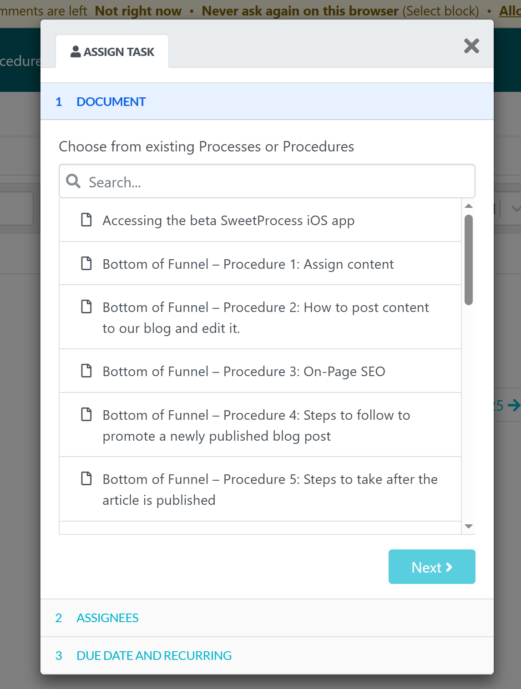Click the document icon beside "Procedure 3: On-Page SEO"
Viewport: 521px width, 689px height.
pos(86,371)
